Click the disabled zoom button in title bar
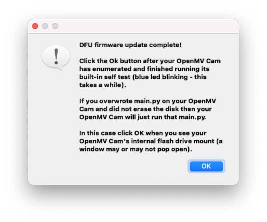The image size is (267, 222). pyautogui.click(x=55, y=26)
